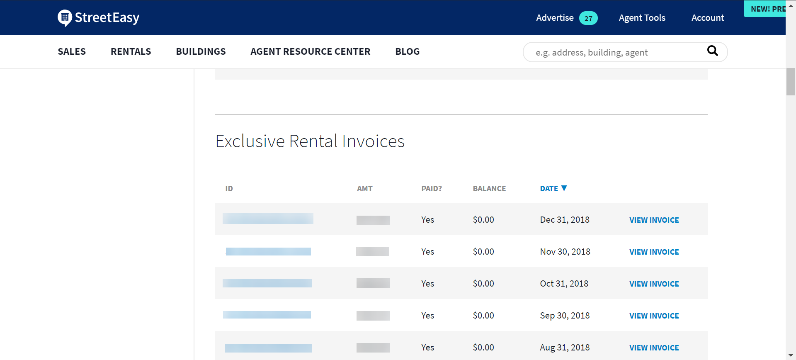Screen dimensions: 796x360
Task: Click the Sep 30, 2018 date cell
Action: pyautogui.click(x=565, y=316)
